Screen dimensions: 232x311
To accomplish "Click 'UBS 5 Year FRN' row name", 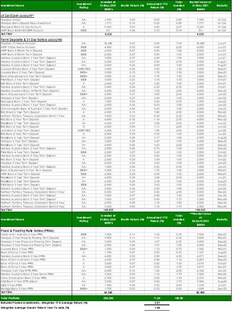I will point(11,285).
